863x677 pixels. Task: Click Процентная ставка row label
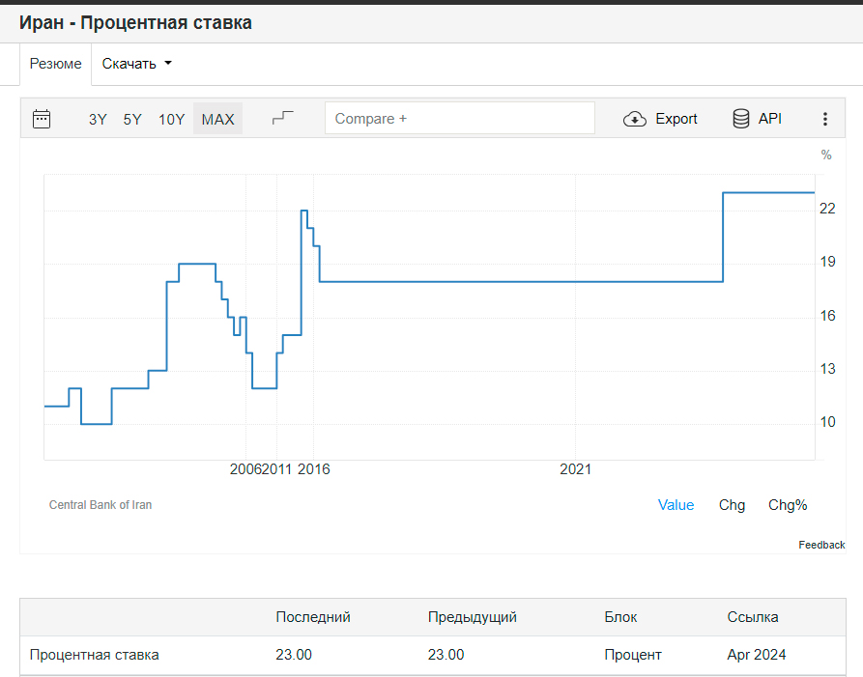click(x=94, y=655)
